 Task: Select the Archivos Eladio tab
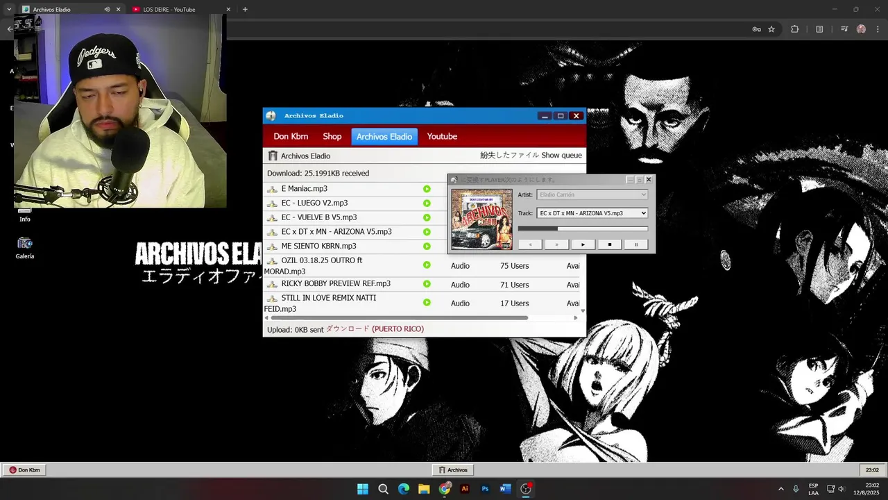point(384,137)
